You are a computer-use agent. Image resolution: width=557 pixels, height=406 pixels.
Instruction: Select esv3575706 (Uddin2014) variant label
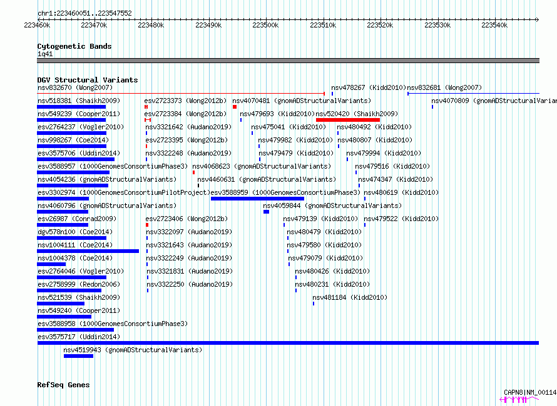click(x=79, y=153)
